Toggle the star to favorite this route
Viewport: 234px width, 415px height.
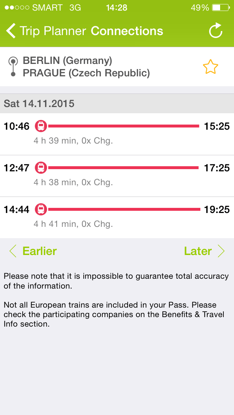[x=211, y=67]
